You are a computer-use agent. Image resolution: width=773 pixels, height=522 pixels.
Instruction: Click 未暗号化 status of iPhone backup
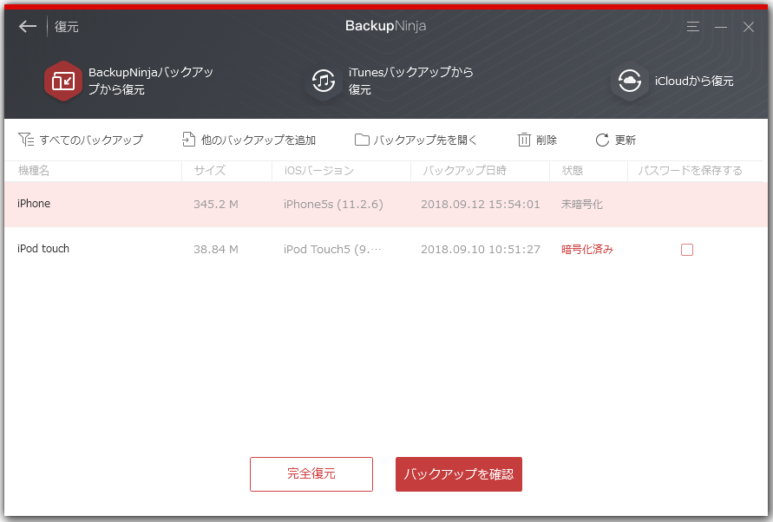[x=582, y=204]
